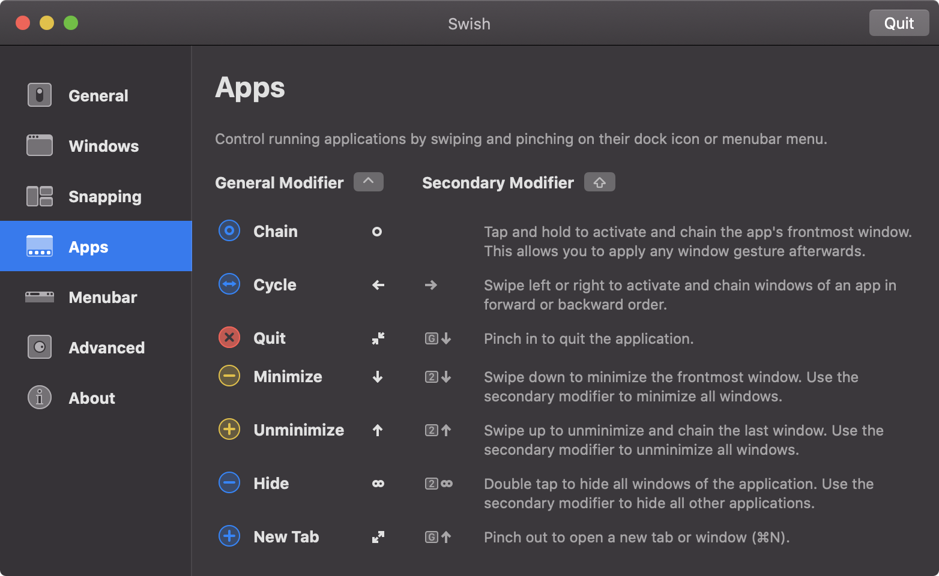Switch to the Windows tab
Viewport: 939px width, 576px height.
(x=96, y=146)
